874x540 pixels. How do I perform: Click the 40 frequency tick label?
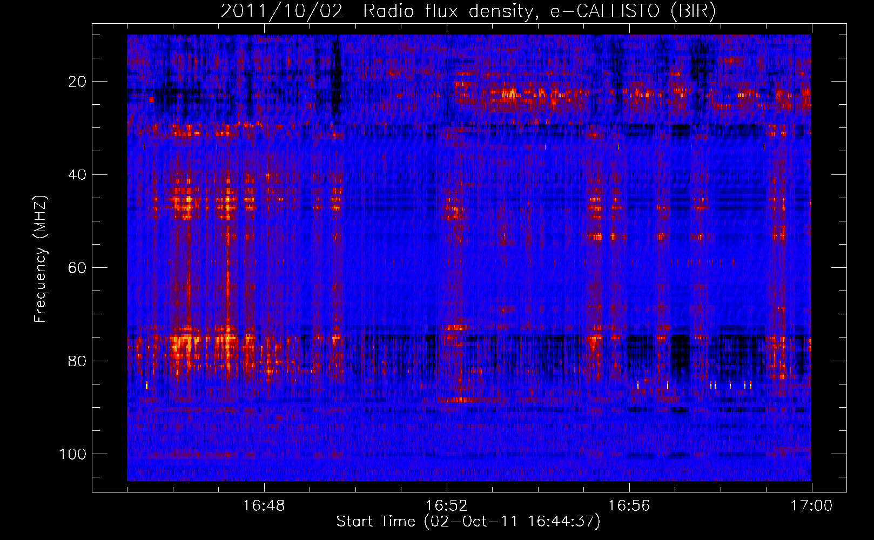pyautogui.click(x=78, y=174)
